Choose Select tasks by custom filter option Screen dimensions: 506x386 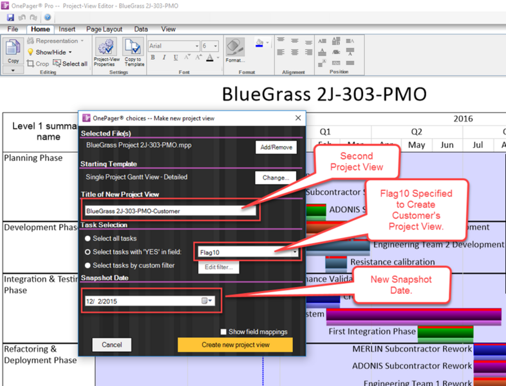pyautogui.click(x=88, y=266)
